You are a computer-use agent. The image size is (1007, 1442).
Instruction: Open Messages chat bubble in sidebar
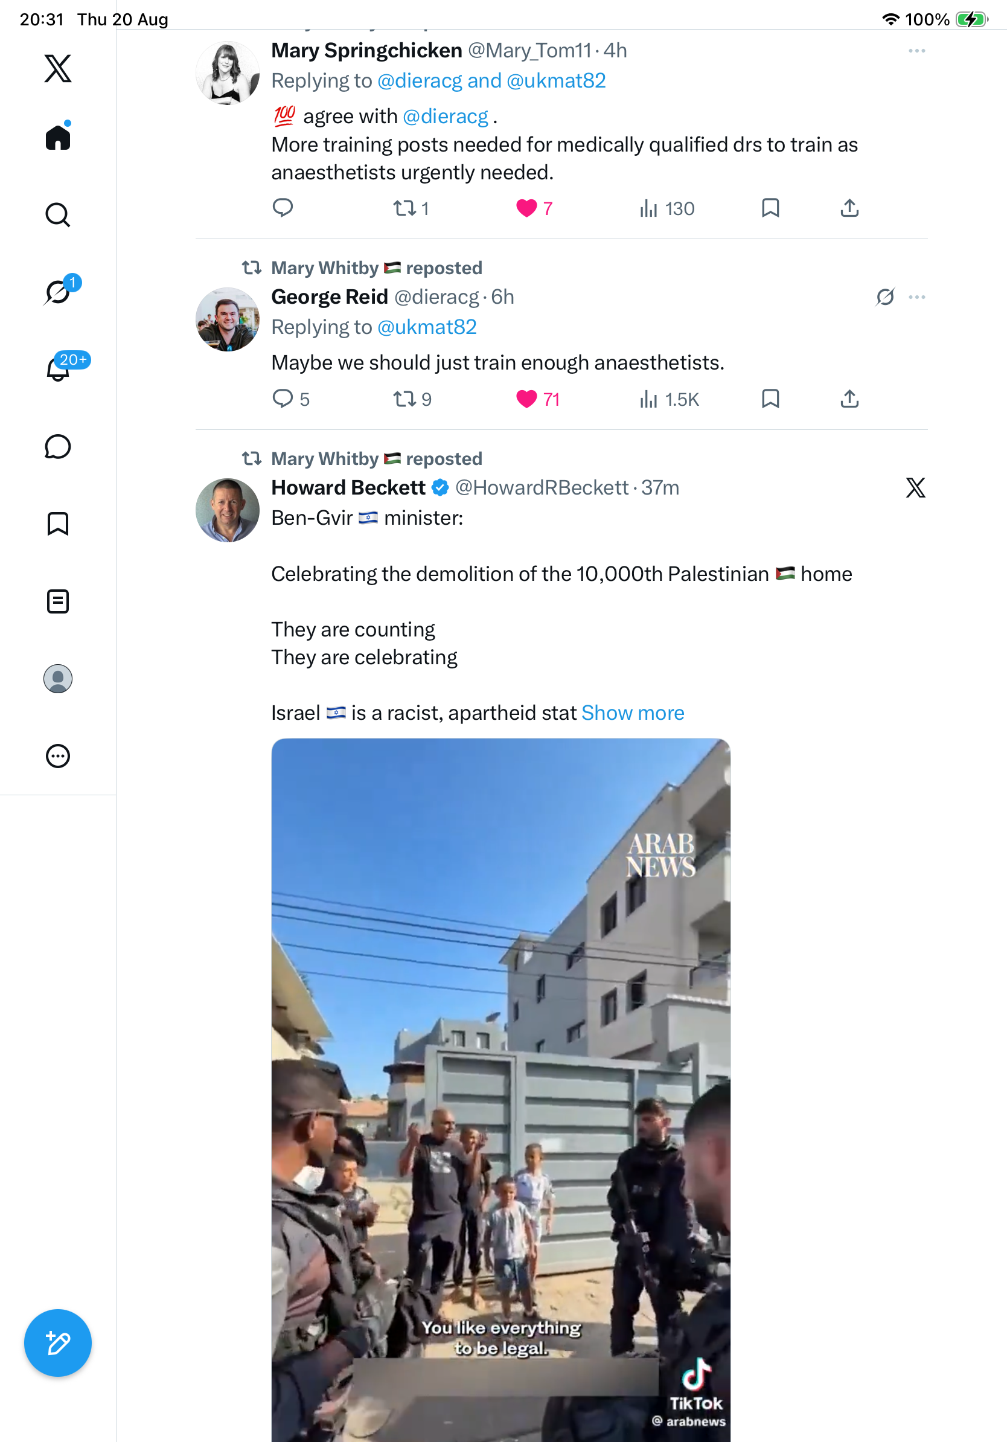tap(58, 446)
